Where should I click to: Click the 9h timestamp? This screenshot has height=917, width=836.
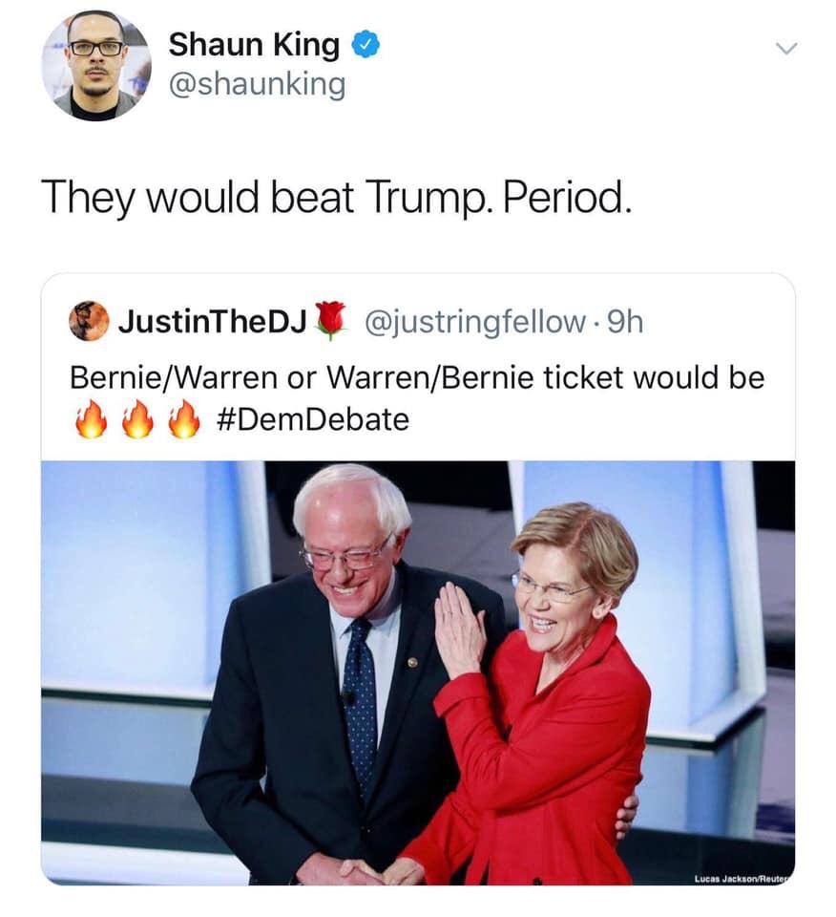(625, 322)
